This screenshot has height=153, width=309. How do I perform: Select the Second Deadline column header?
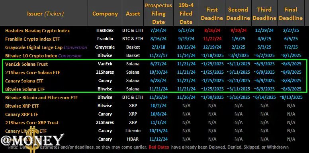(x=238, y=14)
